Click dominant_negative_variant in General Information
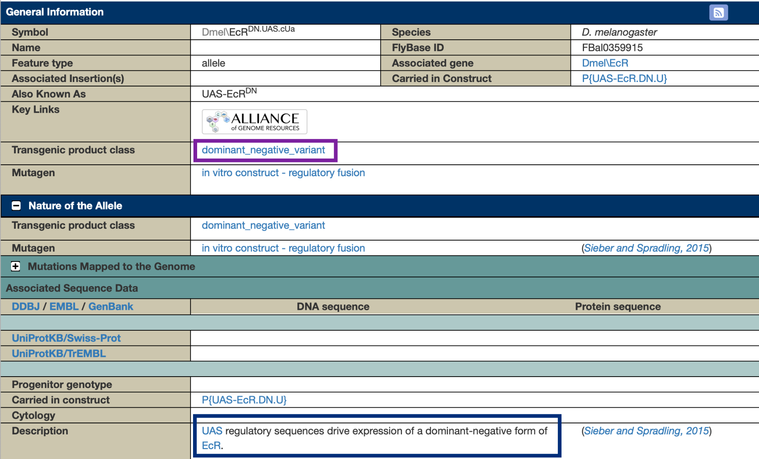This screenshot has height=459, width=759. [263, 150]
